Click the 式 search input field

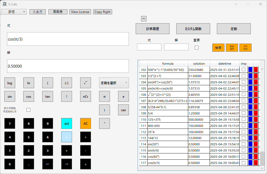click(x=149, y=47)
